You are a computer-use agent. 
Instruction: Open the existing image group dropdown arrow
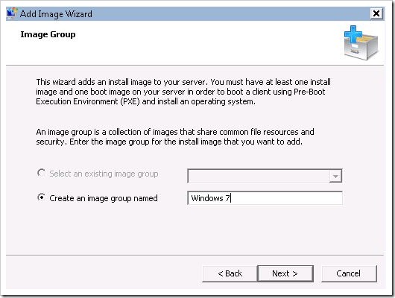coord(335,176)
